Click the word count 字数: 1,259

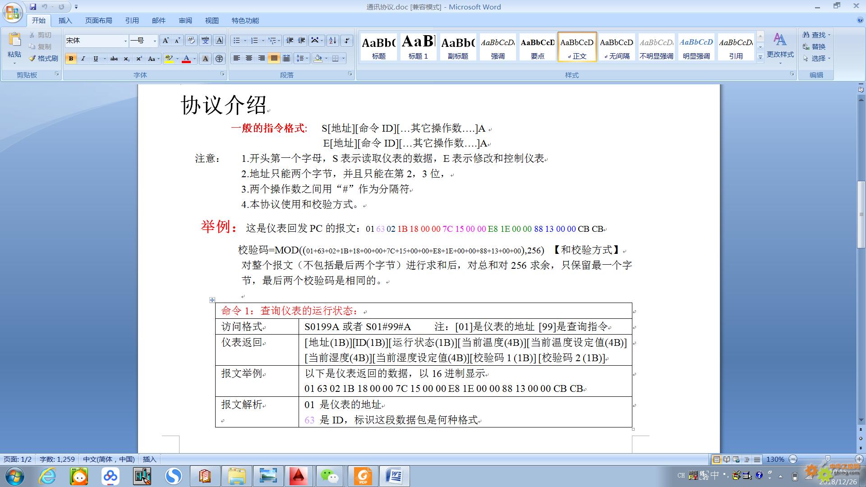[57, 459]
